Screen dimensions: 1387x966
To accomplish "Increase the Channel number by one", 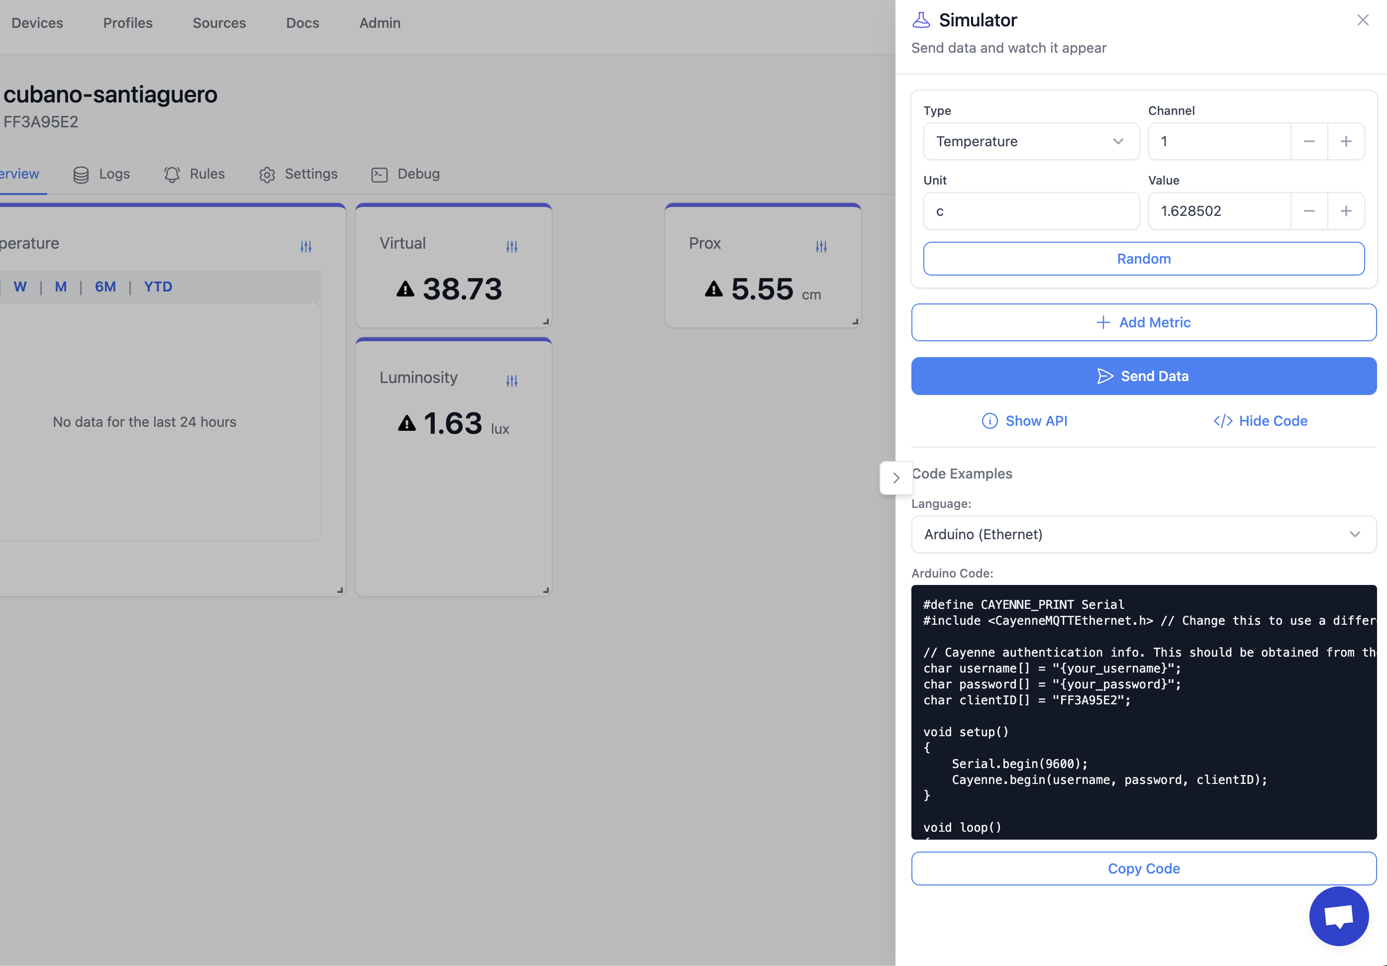I will [1345, 141].
